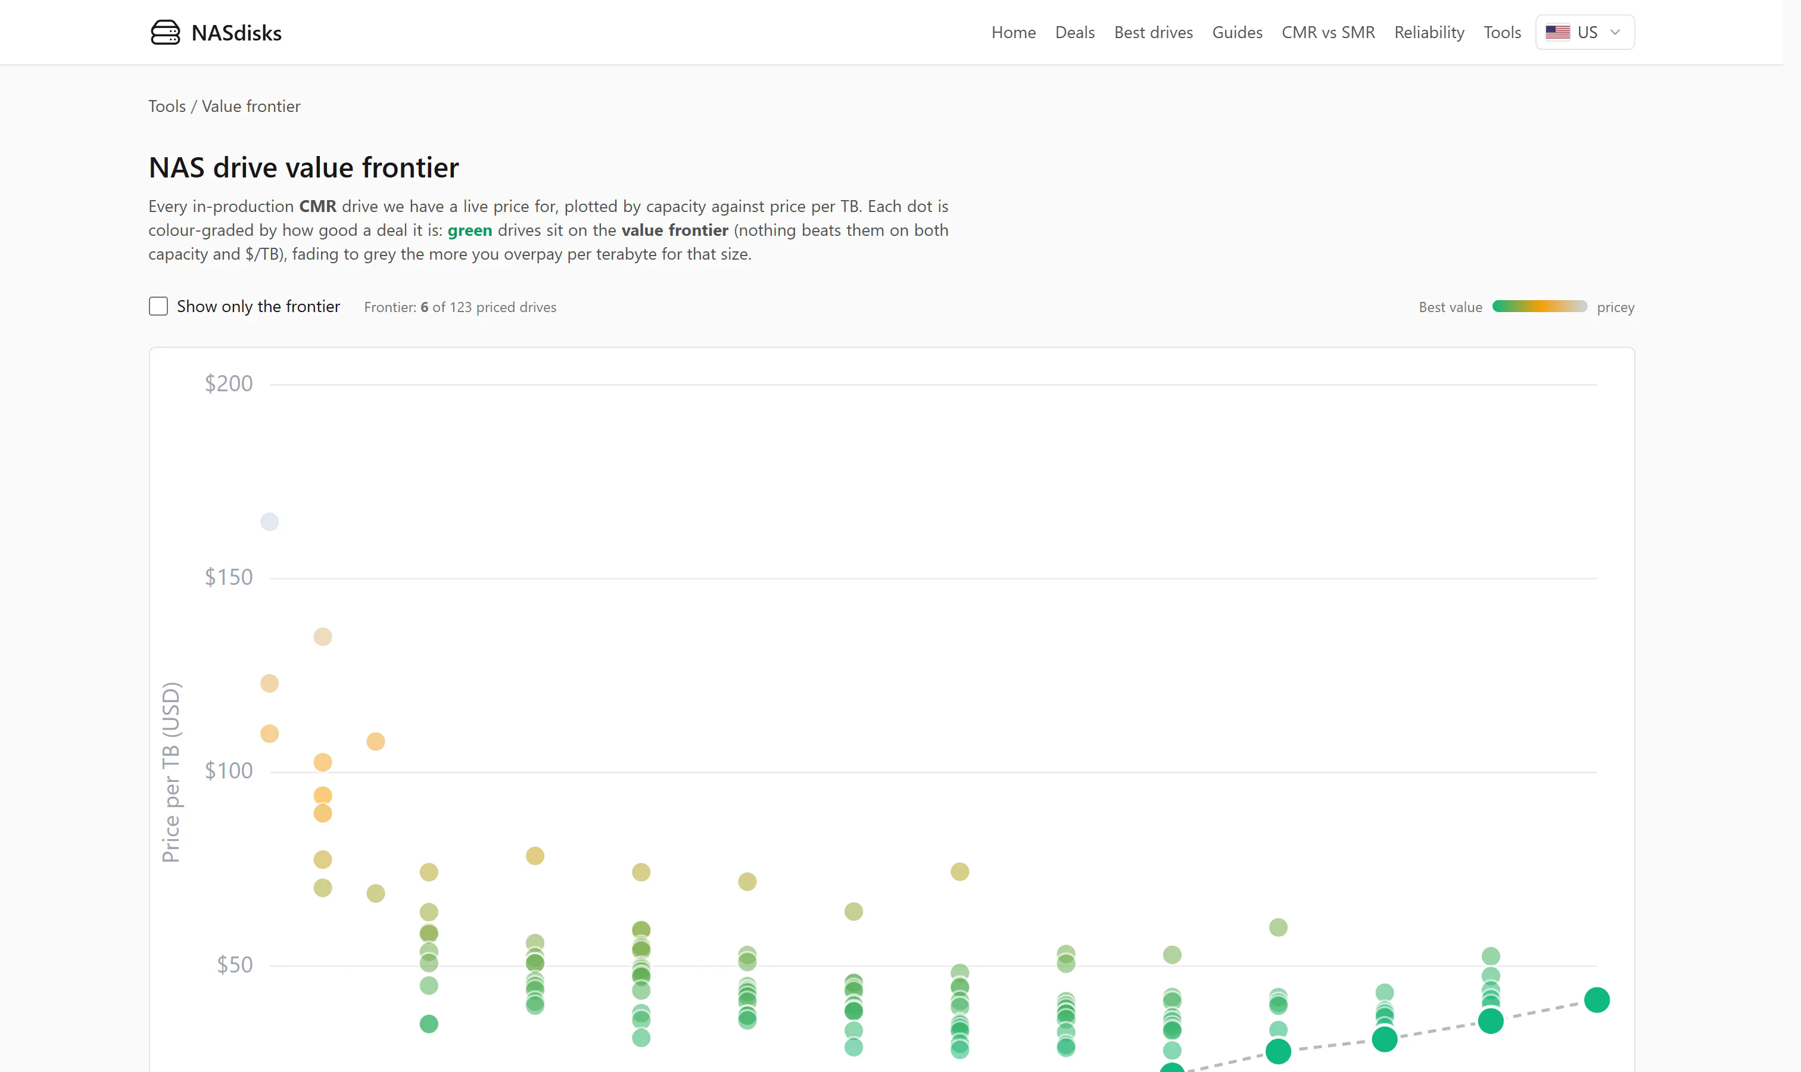Click the 'pricey' legend label
This screenshot has height=1072, width=1801.
(x=1615, y=308)
